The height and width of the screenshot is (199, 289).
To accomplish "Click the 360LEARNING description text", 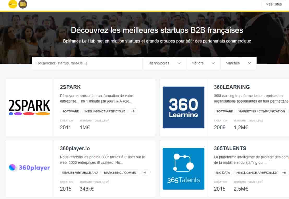I will (251, 99).
